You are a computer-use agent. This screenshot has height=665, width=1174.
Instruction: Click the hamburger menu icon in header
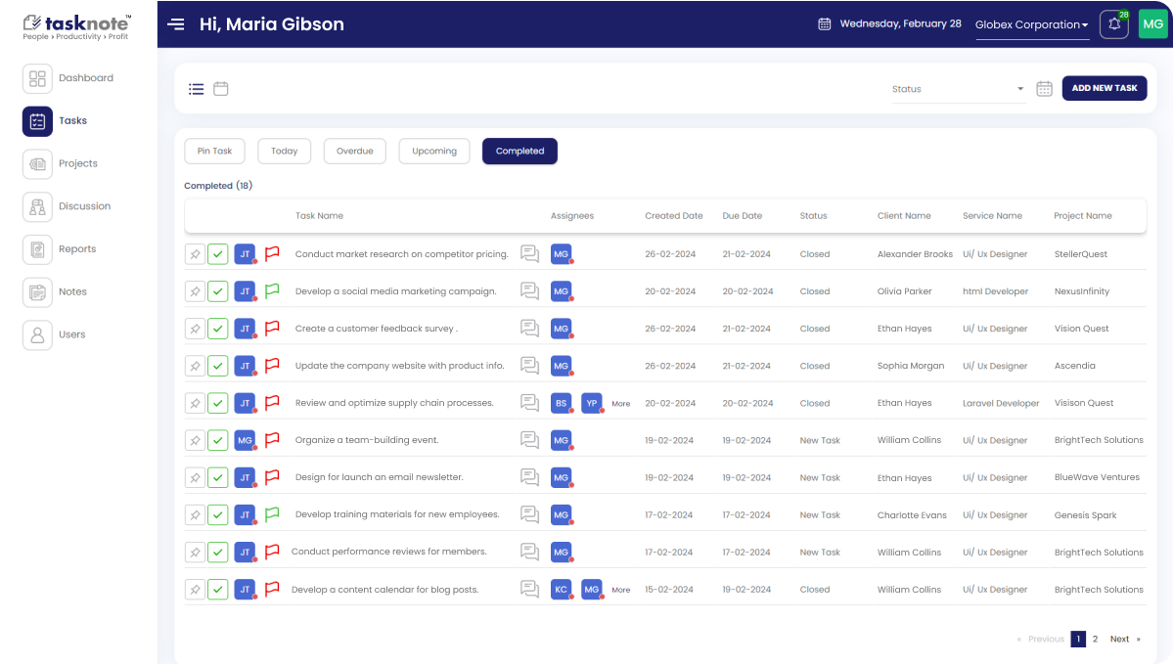click(x=176, y=24)
